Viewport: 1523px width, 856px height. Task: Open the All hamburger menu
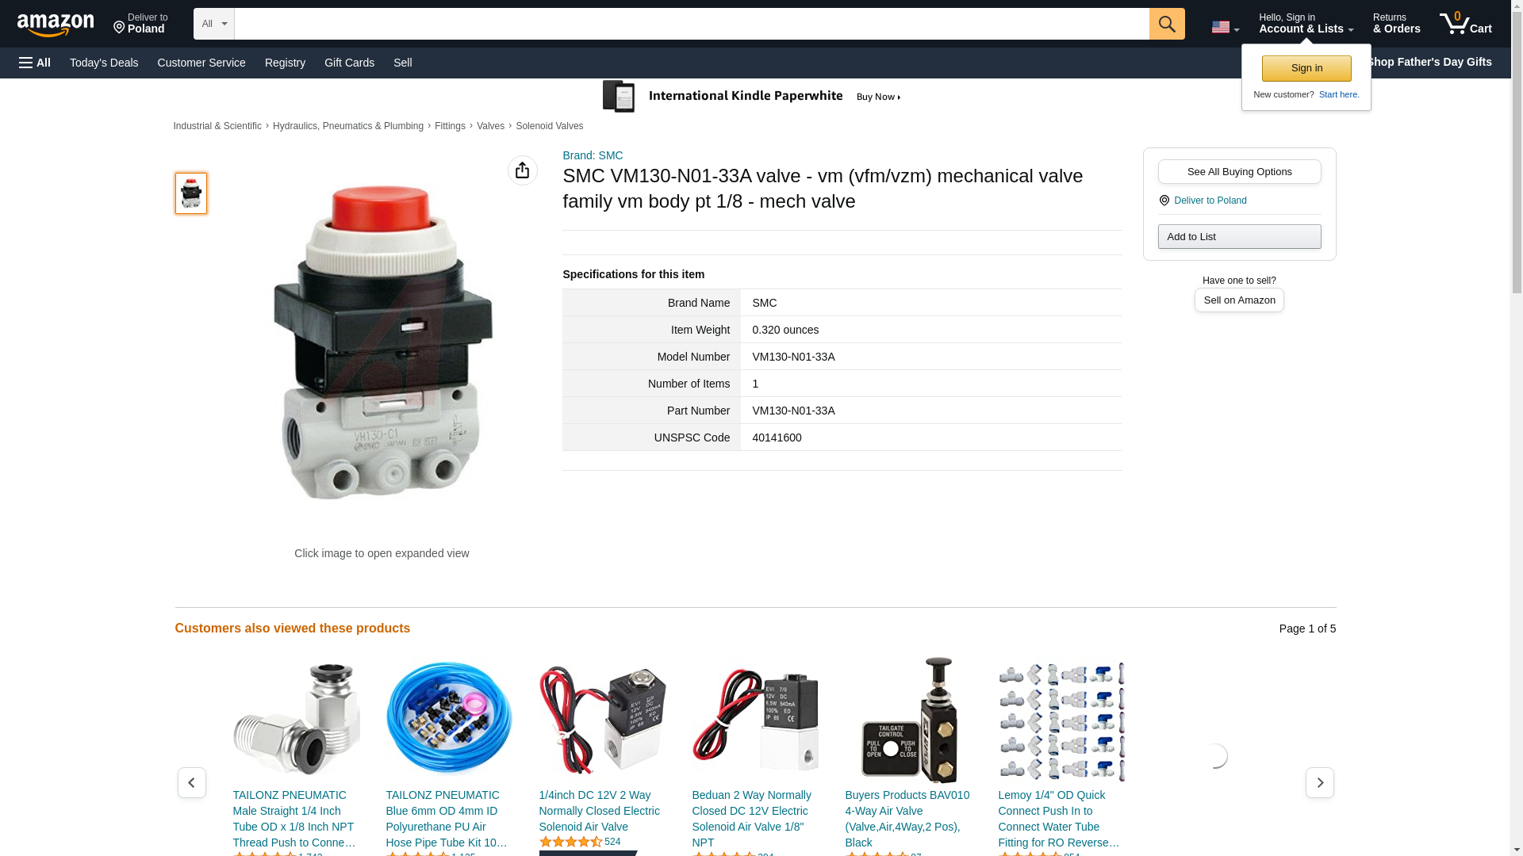point(35,63)
